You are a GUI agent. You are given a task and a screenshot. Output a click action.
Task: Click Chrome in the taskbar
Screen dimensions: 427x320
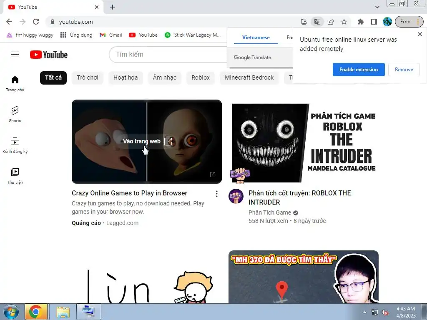[x=36, y=312]
